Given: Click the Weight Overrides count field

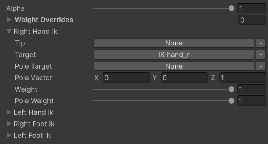Looking at the screenshot, I should click(x=252, y=20).
